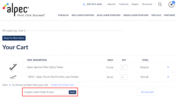Screen dimensions: 176x97
Task: Browse BLUE LASER POINTERS menu
Action: (x=109, y=15)
